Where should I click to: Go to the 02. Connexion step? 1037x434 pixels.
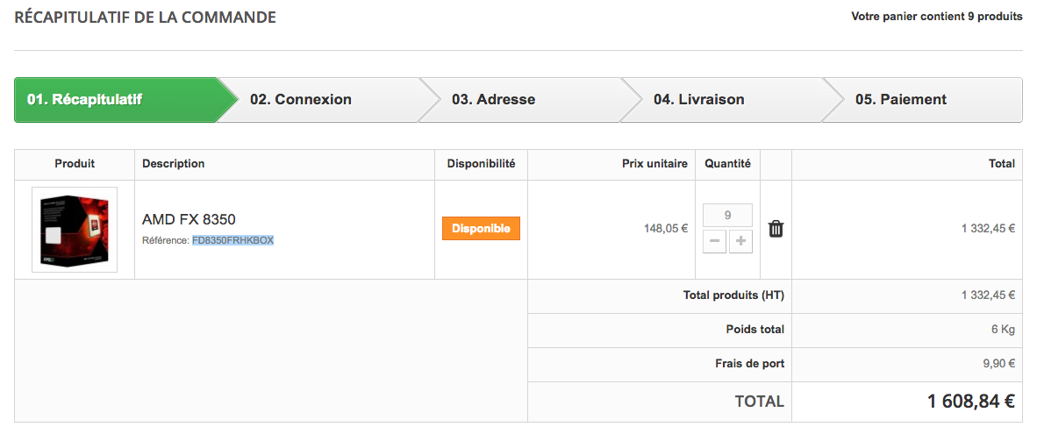(301, 100)
